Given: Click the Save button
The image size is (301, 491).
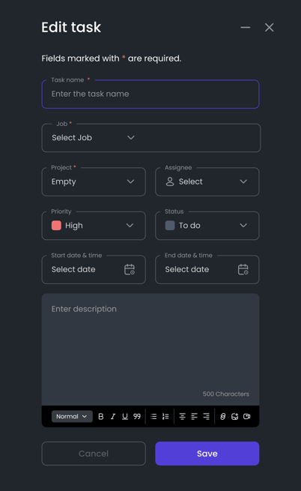Looking at the screenshot, I should tap(207, 454).
